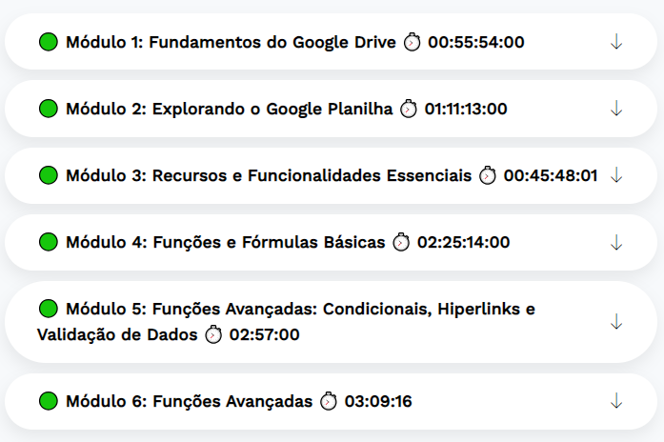Click green status dot for Módulo 3
Image resolution: width=664 pixels, height=442 pixels.
click(49, 175)
